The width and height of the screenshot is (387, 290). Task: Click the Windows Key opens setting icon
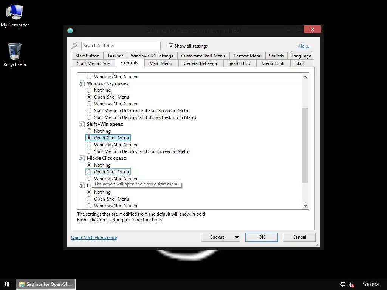(x=82, y=83)
